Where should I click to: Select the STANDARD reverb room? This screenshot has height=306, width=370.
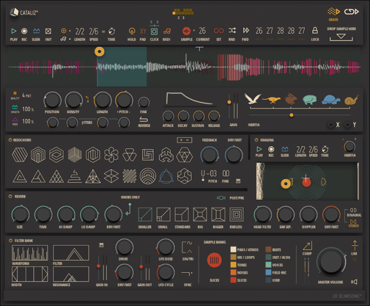tap(182, 214)
